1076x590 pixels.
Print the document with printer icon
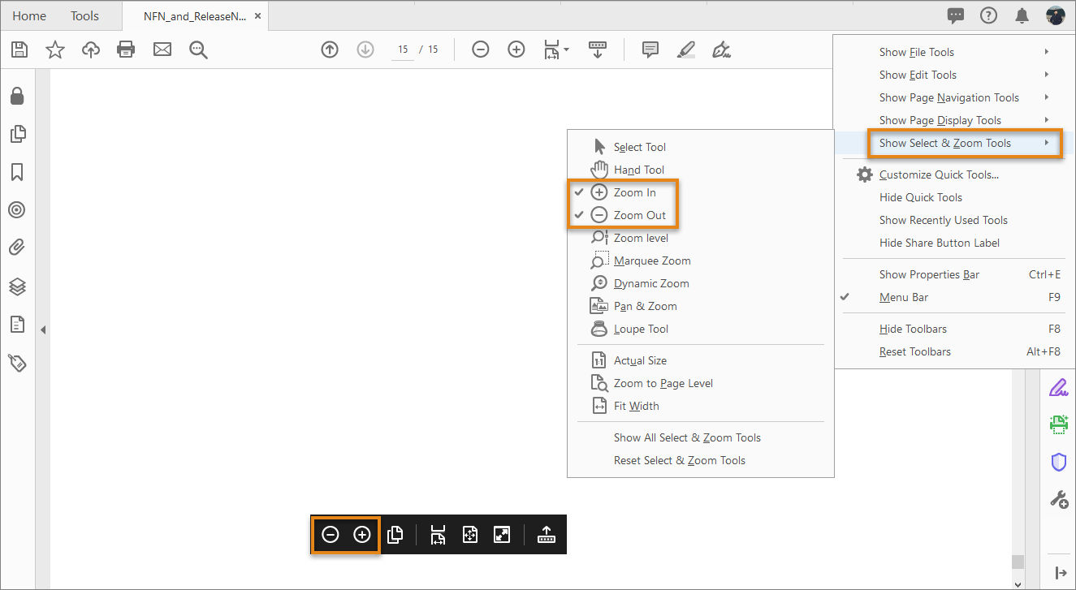click(x=126, y=50)
